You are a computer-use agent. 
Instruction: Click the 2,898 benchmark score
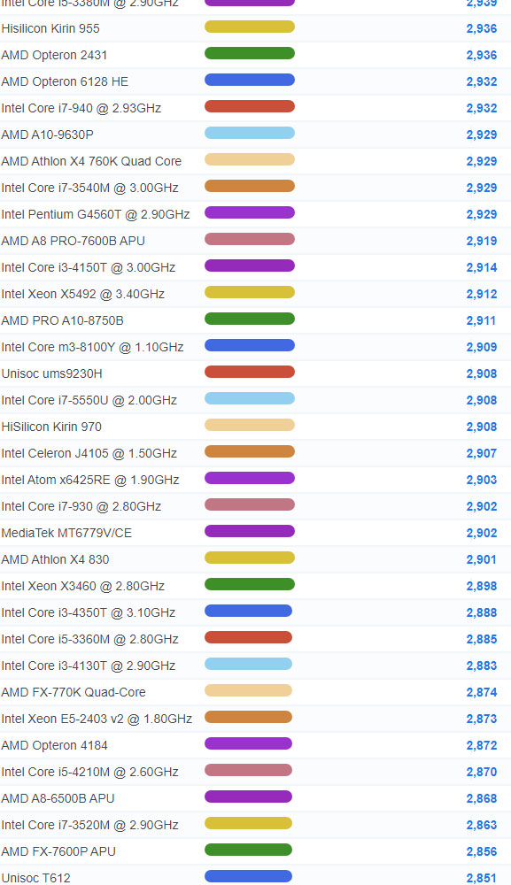[x=482, y=585]
